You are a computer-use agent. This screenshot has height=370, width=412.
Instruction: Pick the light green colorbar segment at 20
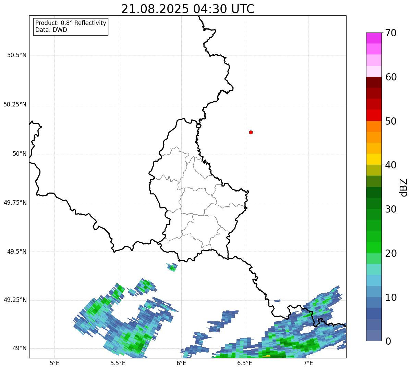coord(374,258)
